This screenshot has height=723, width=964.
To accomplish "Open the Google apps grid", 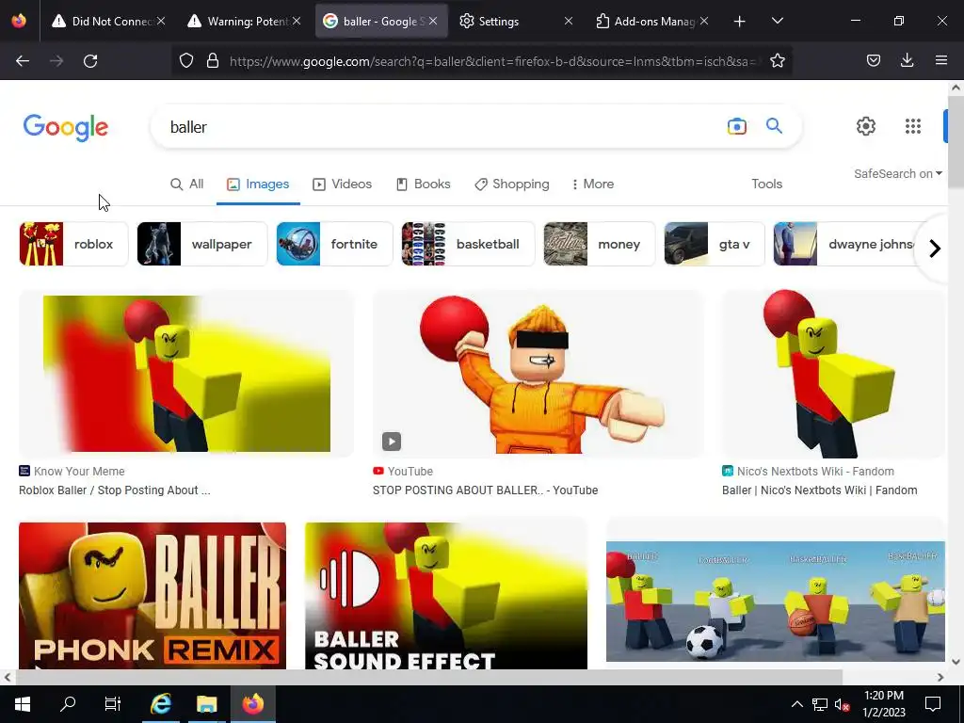I will (913, 126).
